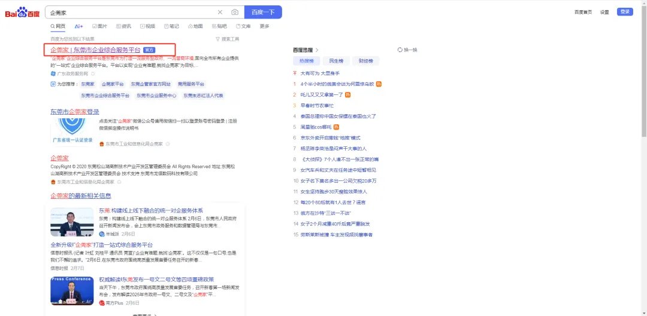Viewport: 647px width, 316px height.
Task: Open the 东莞市企莞家登录 result
Action: pyautogui.click(x=75, y=112)
